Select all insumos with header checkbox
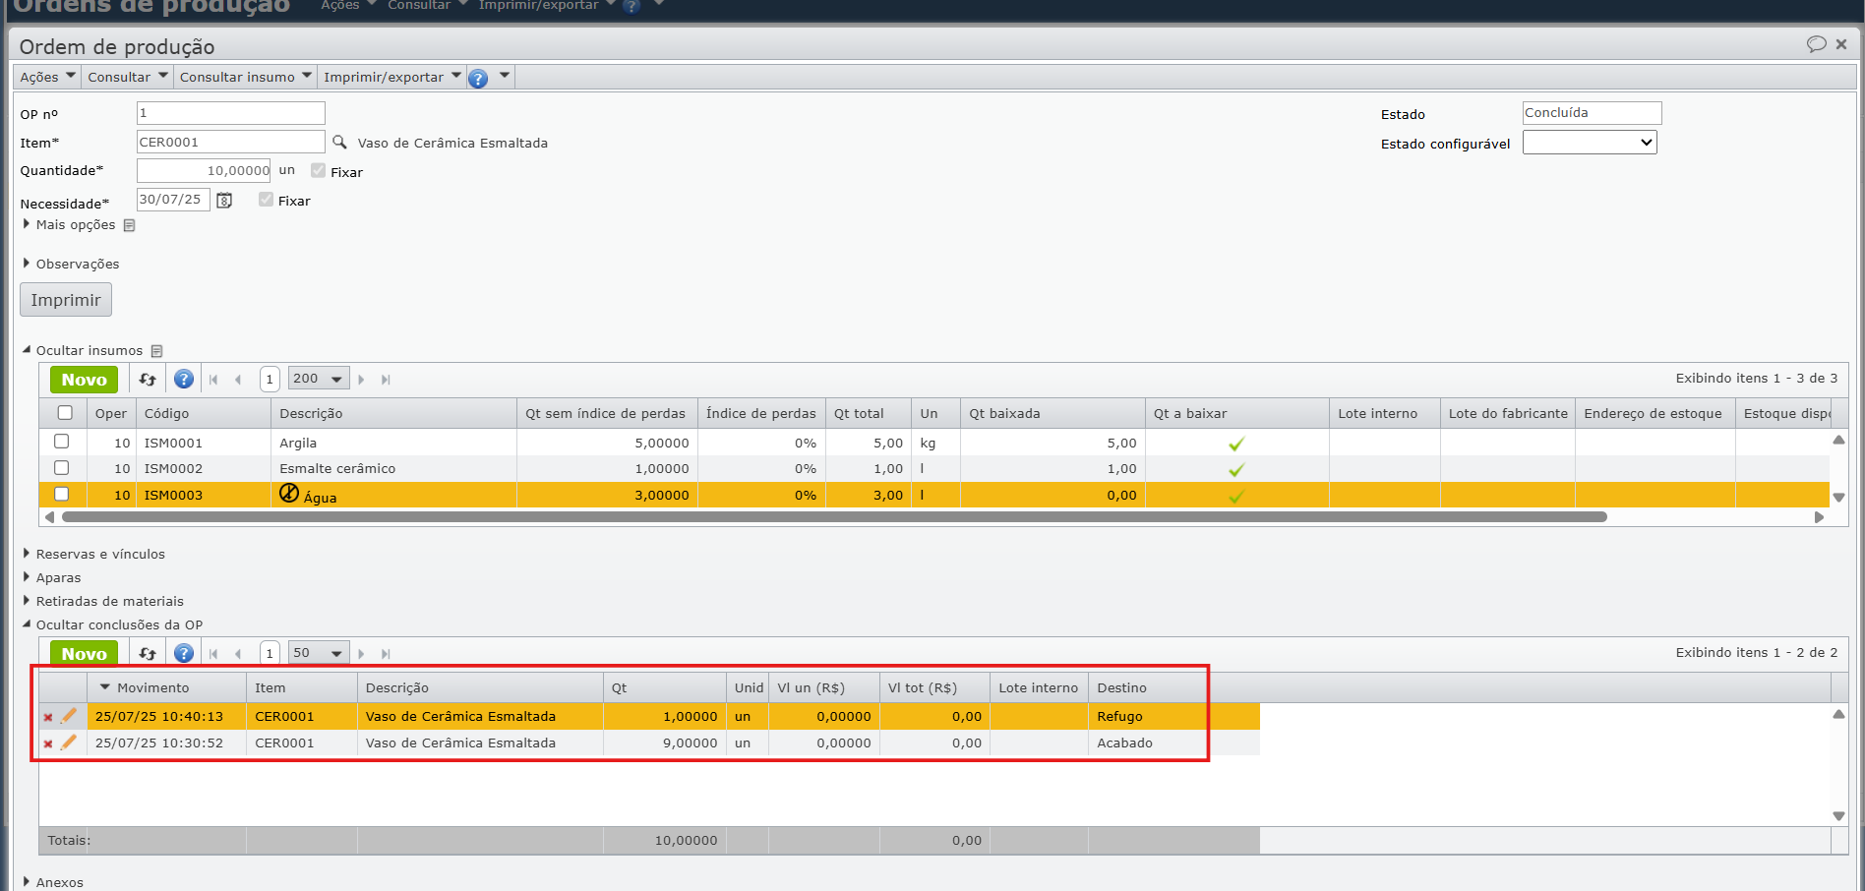The width and height of the screenshot is (1865, 891). pos(65,413)
